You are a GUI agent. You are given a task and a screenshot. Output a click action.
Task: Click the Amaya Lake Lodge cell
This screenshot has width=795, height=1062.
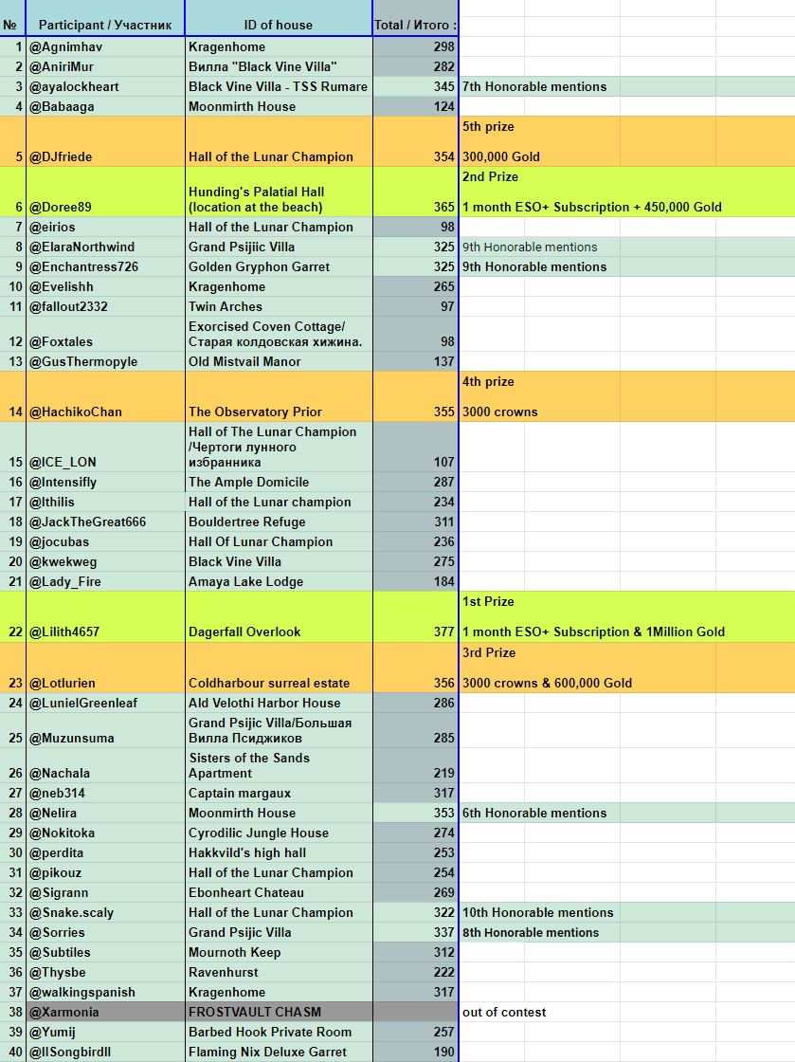tap(278, 581)
